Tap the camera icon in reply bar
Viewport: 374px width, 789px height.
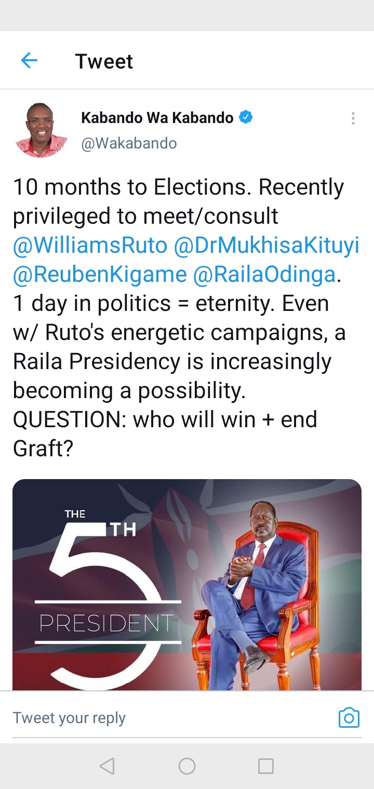[x=349, y=718]
